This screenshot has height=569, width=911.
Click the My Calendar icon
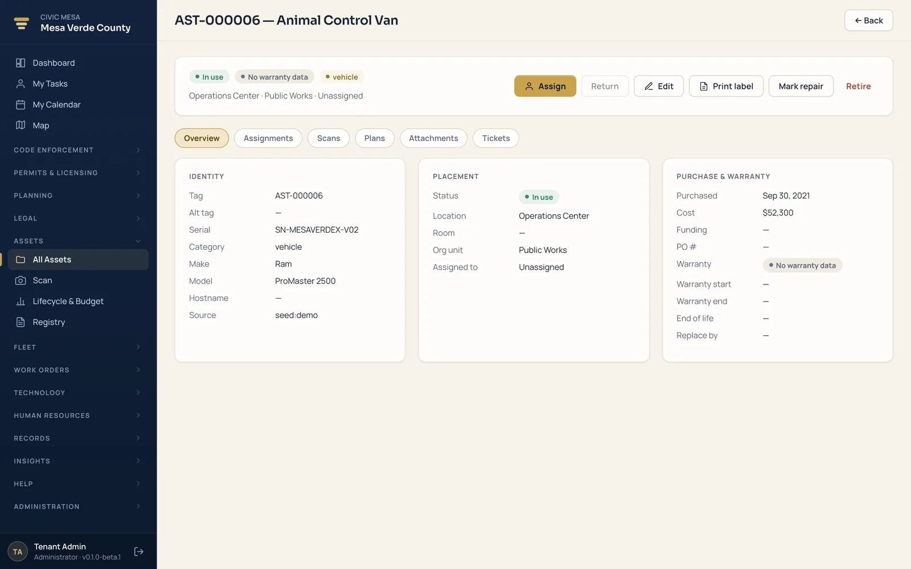point(20,105)
